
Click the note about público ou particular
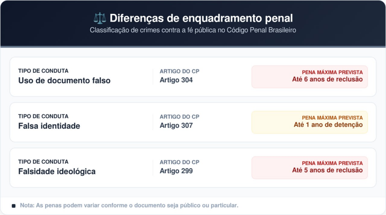coord(129,206)
